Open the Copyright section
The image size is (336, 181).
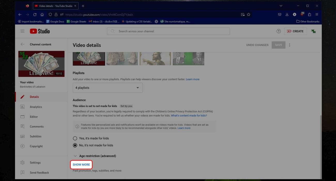(x=36, y=146)
